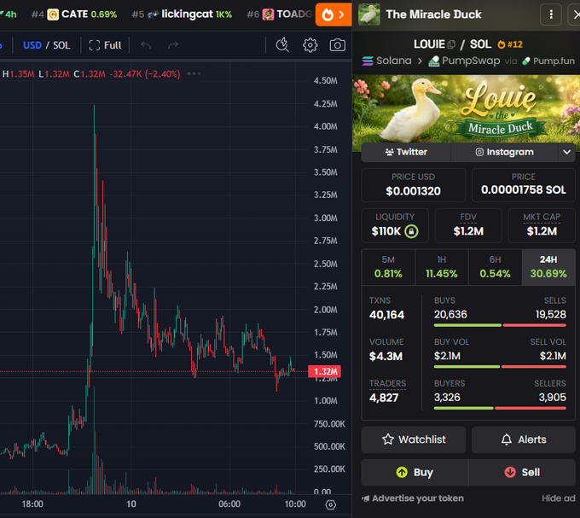Click the TRADERS label

[x=387, y=384]
